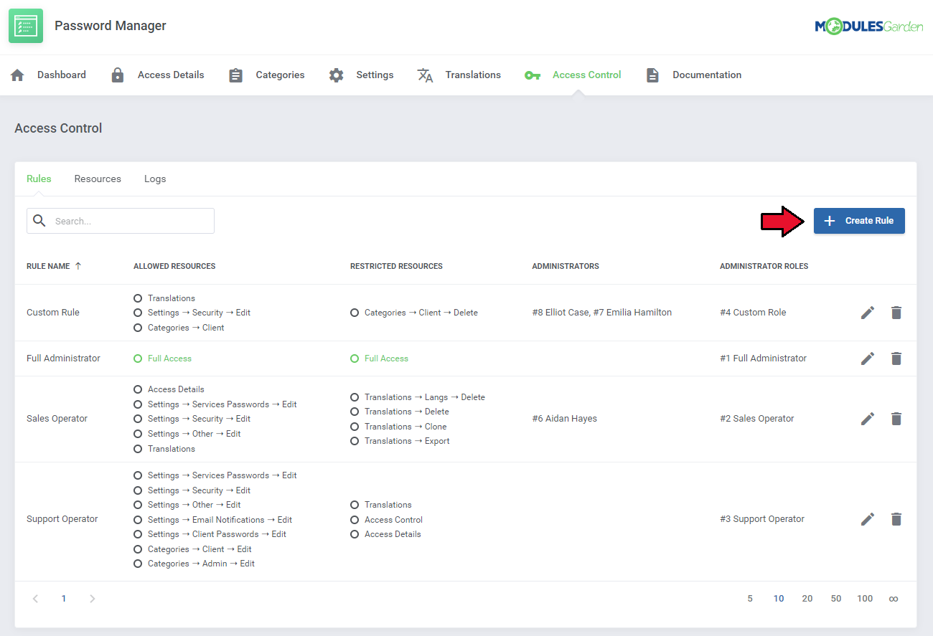This screenshot has width=933, height=636.
Task: Focus the Search input field
Action: [x=129, y=221]
